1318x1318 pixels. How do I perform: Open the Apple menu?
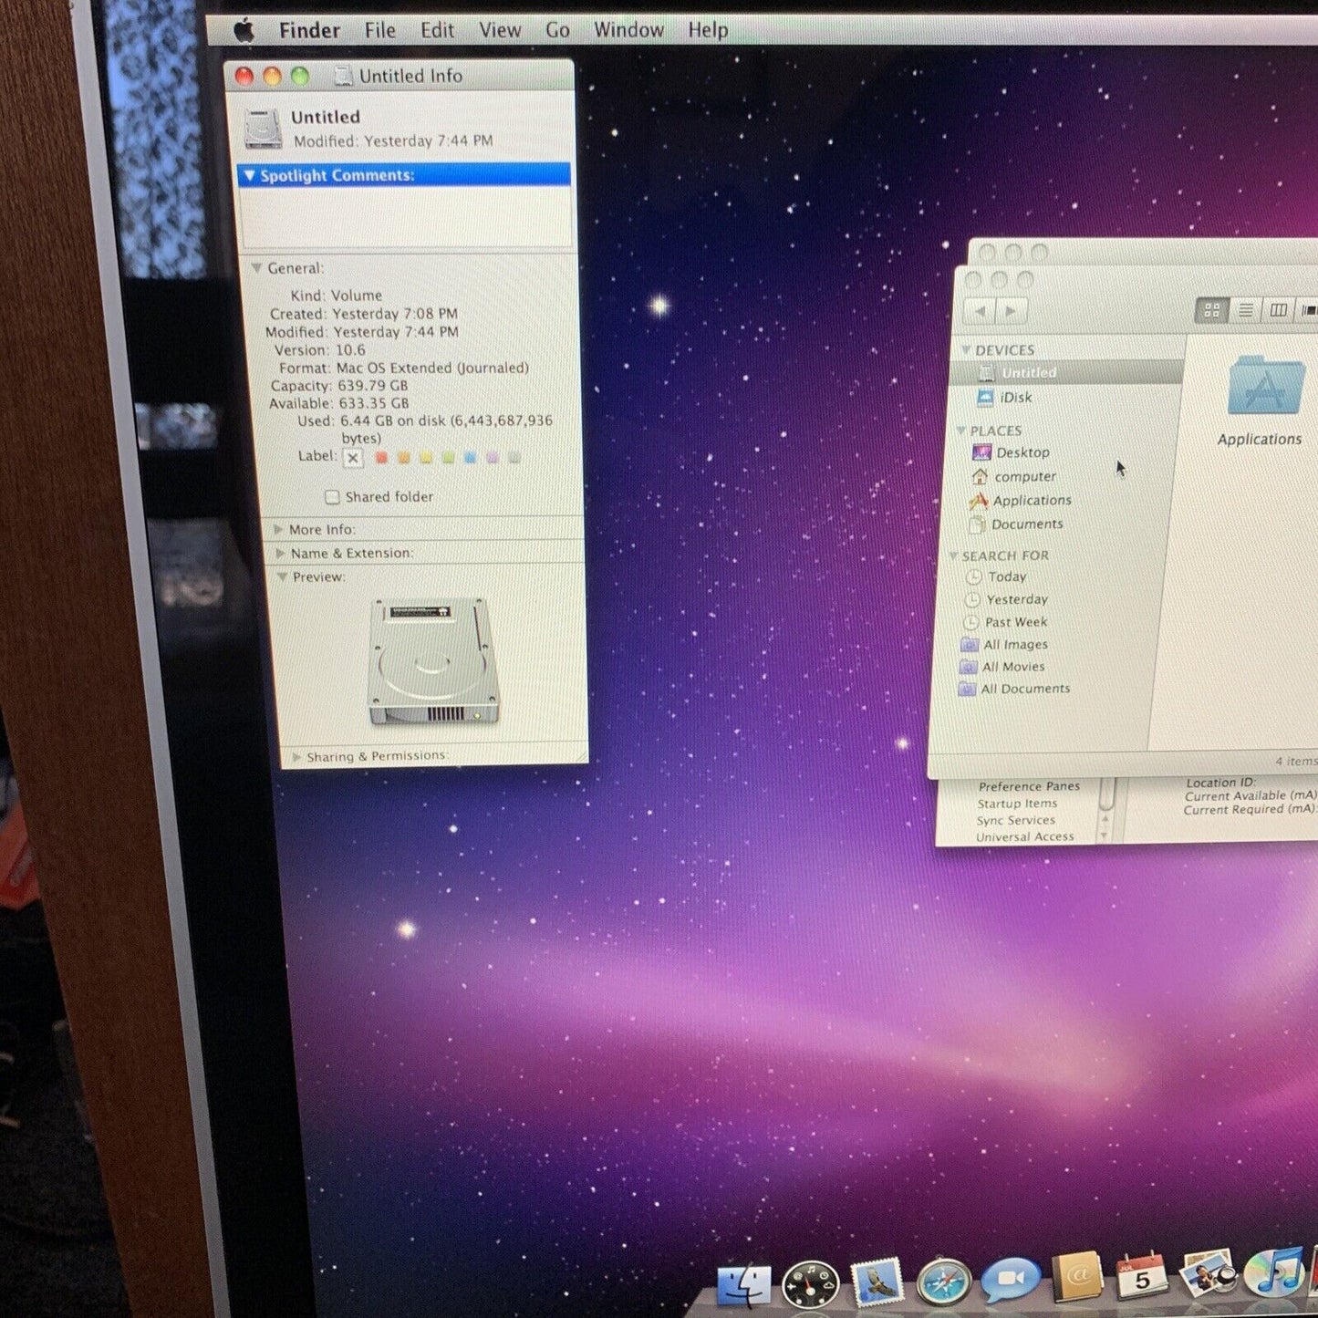coord(243,29)
